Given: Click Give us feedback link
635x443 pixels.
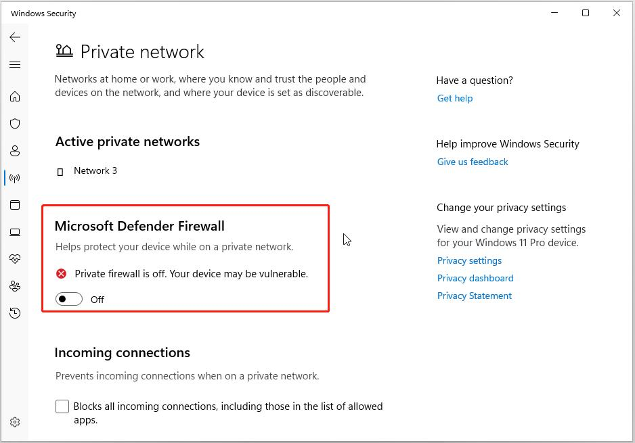Looking at the screenshot, I should (473, 162).
